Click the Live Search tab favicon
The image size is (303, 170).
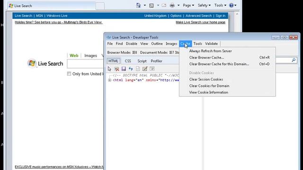[x=11, y=6]
